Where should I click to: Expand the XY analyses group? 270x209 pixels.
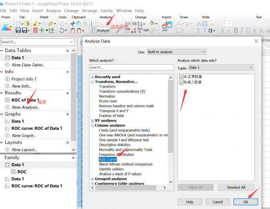tap(92, 121)
